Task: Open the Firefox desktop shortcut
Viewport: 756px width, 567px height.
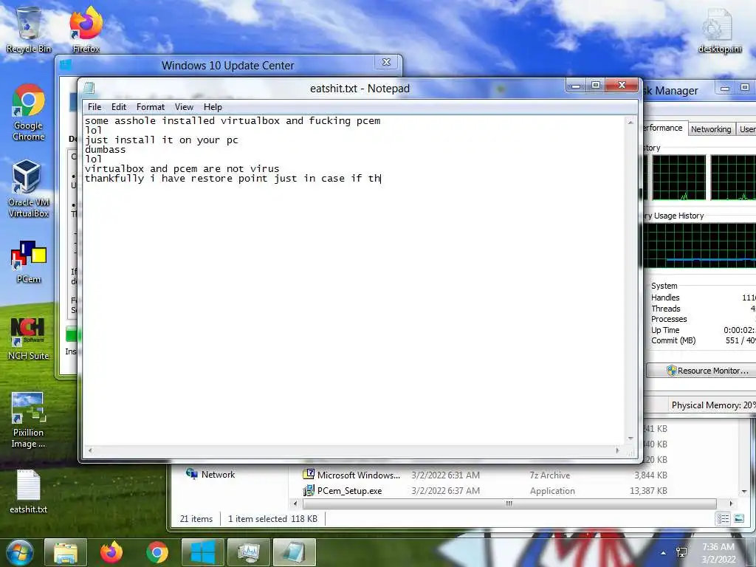Action: pyautogui.click(x=86, y=30)
